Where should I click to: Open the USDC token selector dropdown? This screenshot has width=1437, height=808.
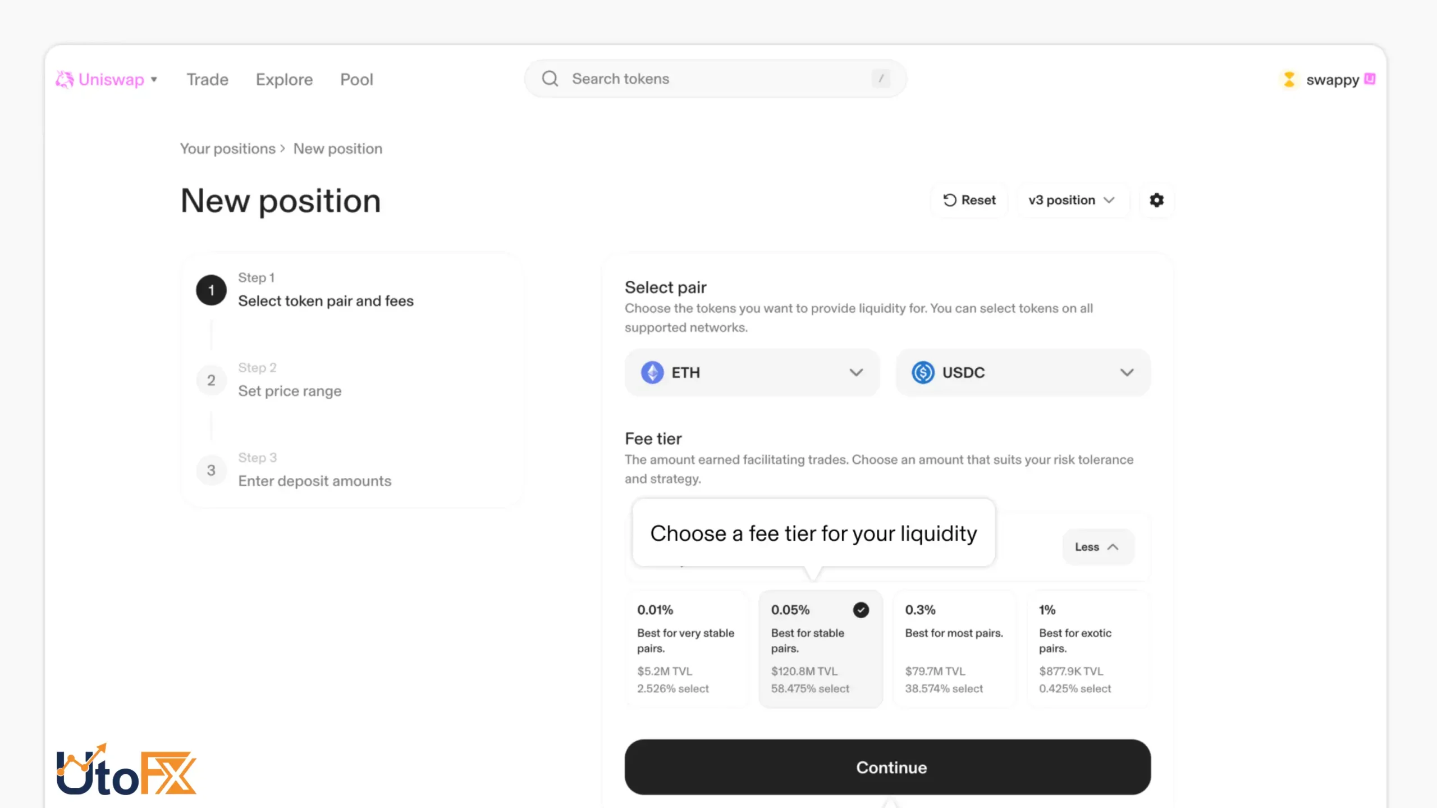tap(1023, 372)
